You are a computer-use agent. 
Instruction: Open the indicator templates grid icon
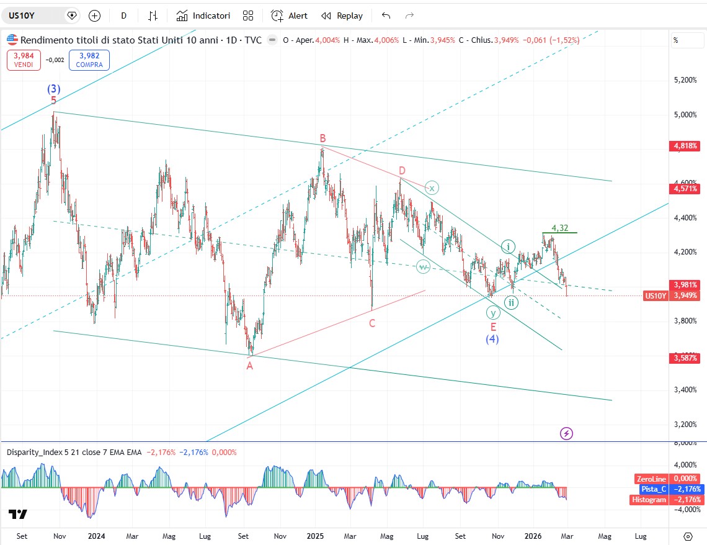tap(248, 16)
